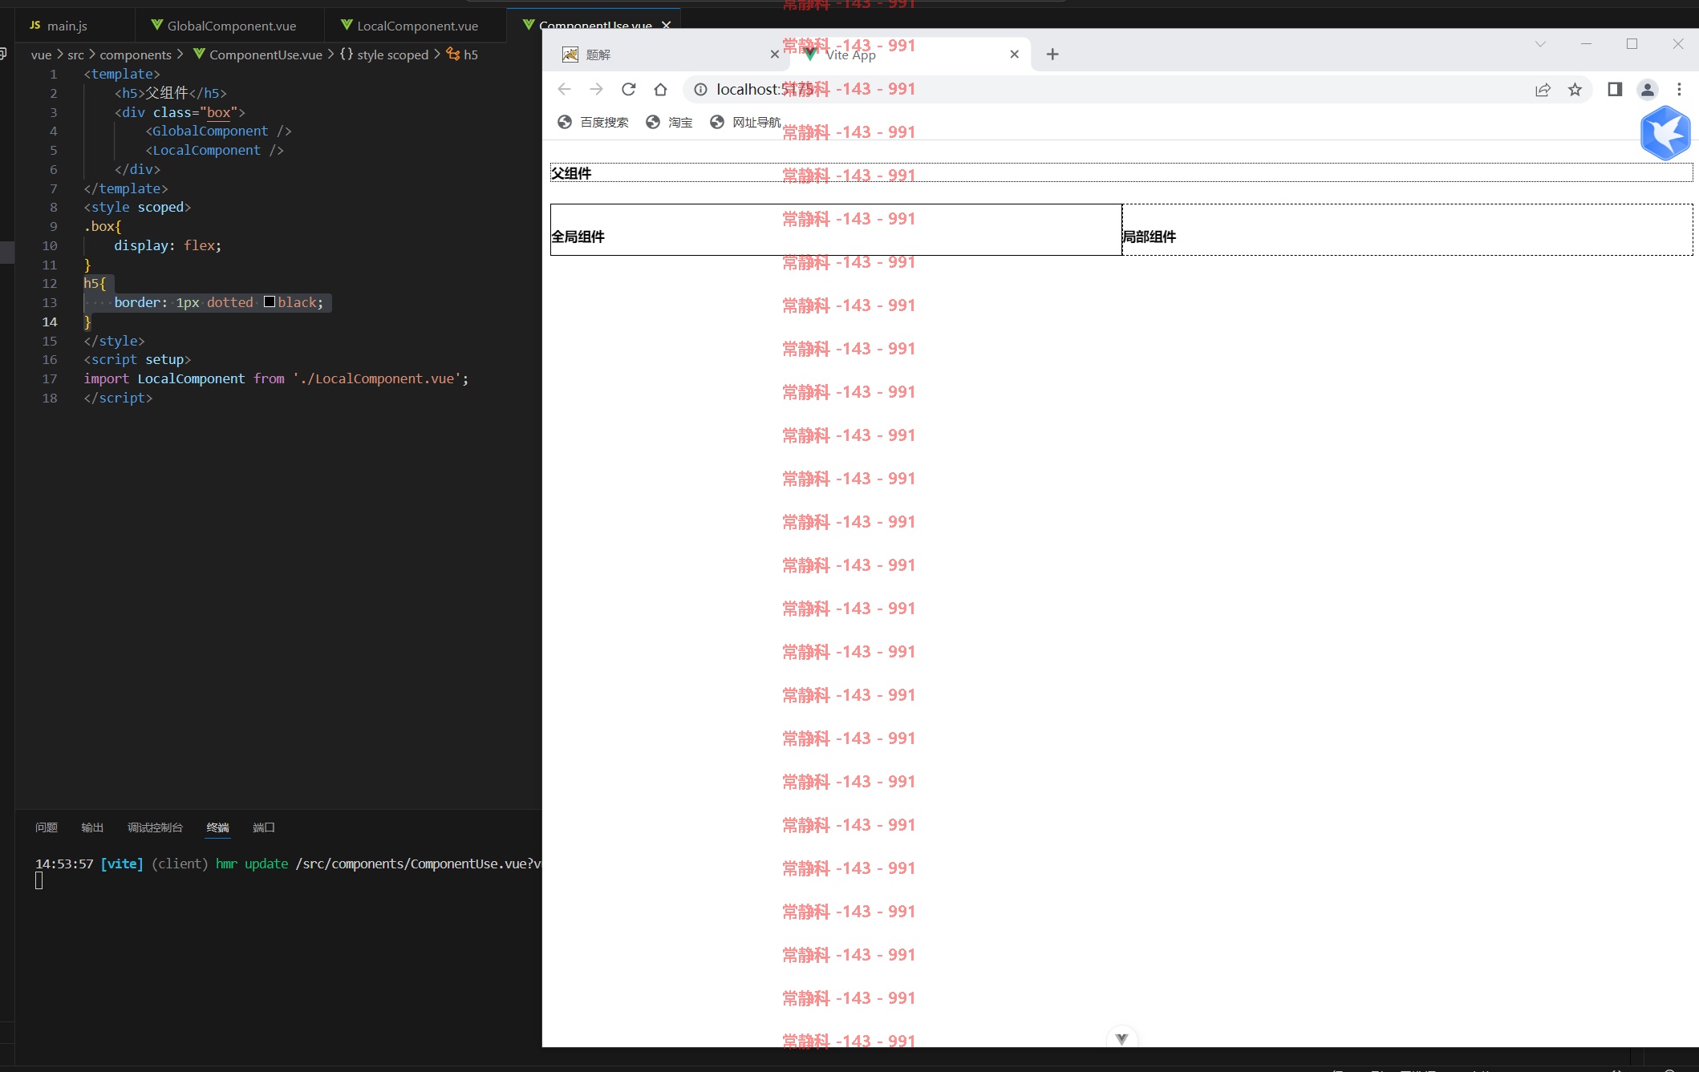1699x1072 pixels.
Task: Go forward in browser history
Action: (596, 89)
